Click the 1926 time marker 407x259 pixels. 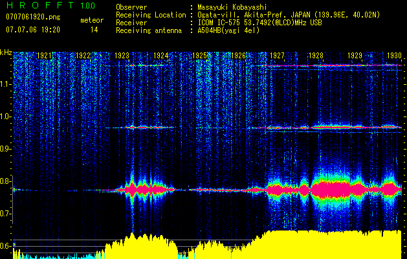[x=238, y=56]
